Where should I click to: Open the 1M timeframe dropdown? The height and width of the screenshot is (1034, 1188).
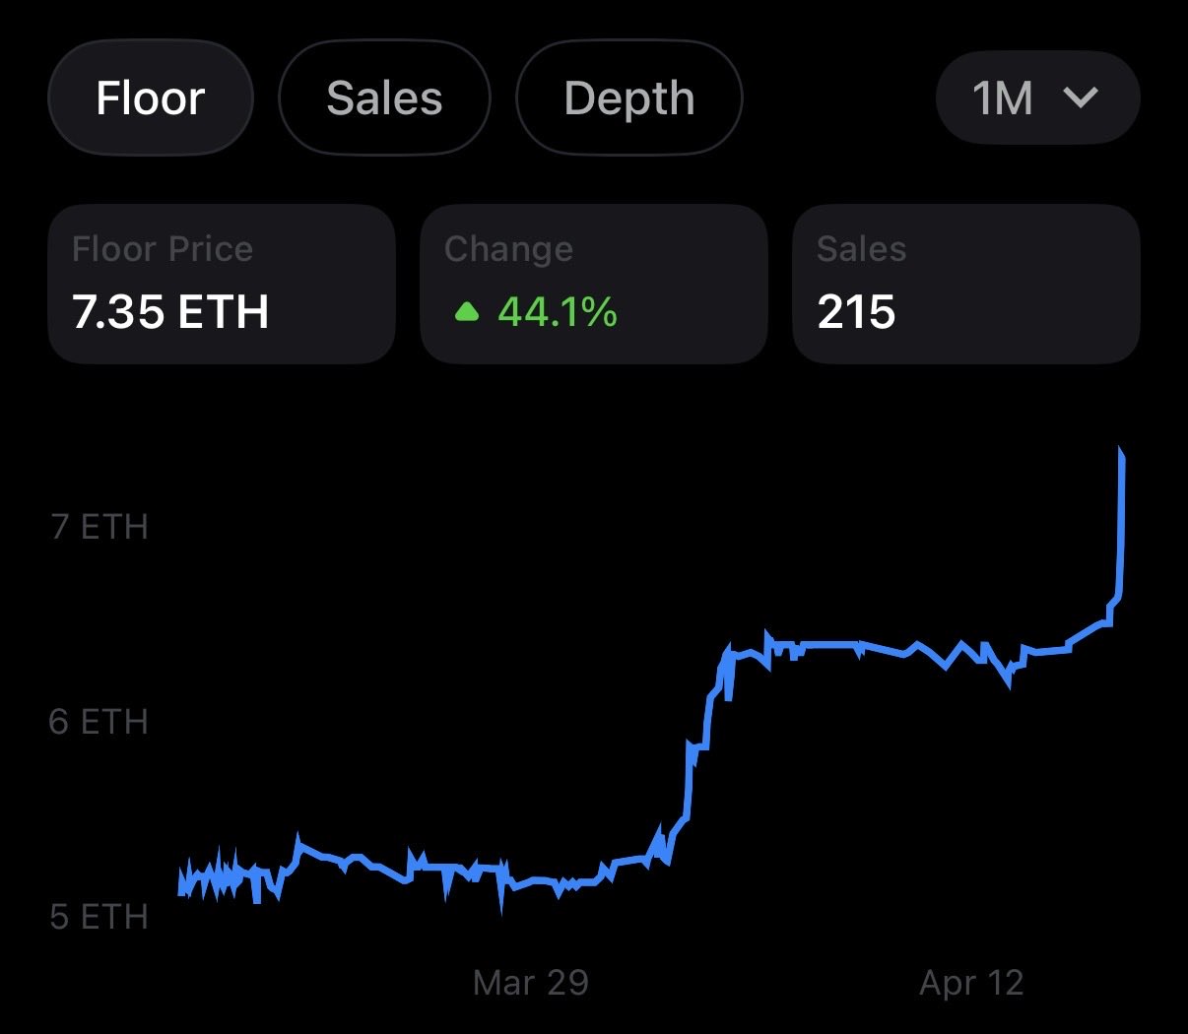pos(1036,97)
